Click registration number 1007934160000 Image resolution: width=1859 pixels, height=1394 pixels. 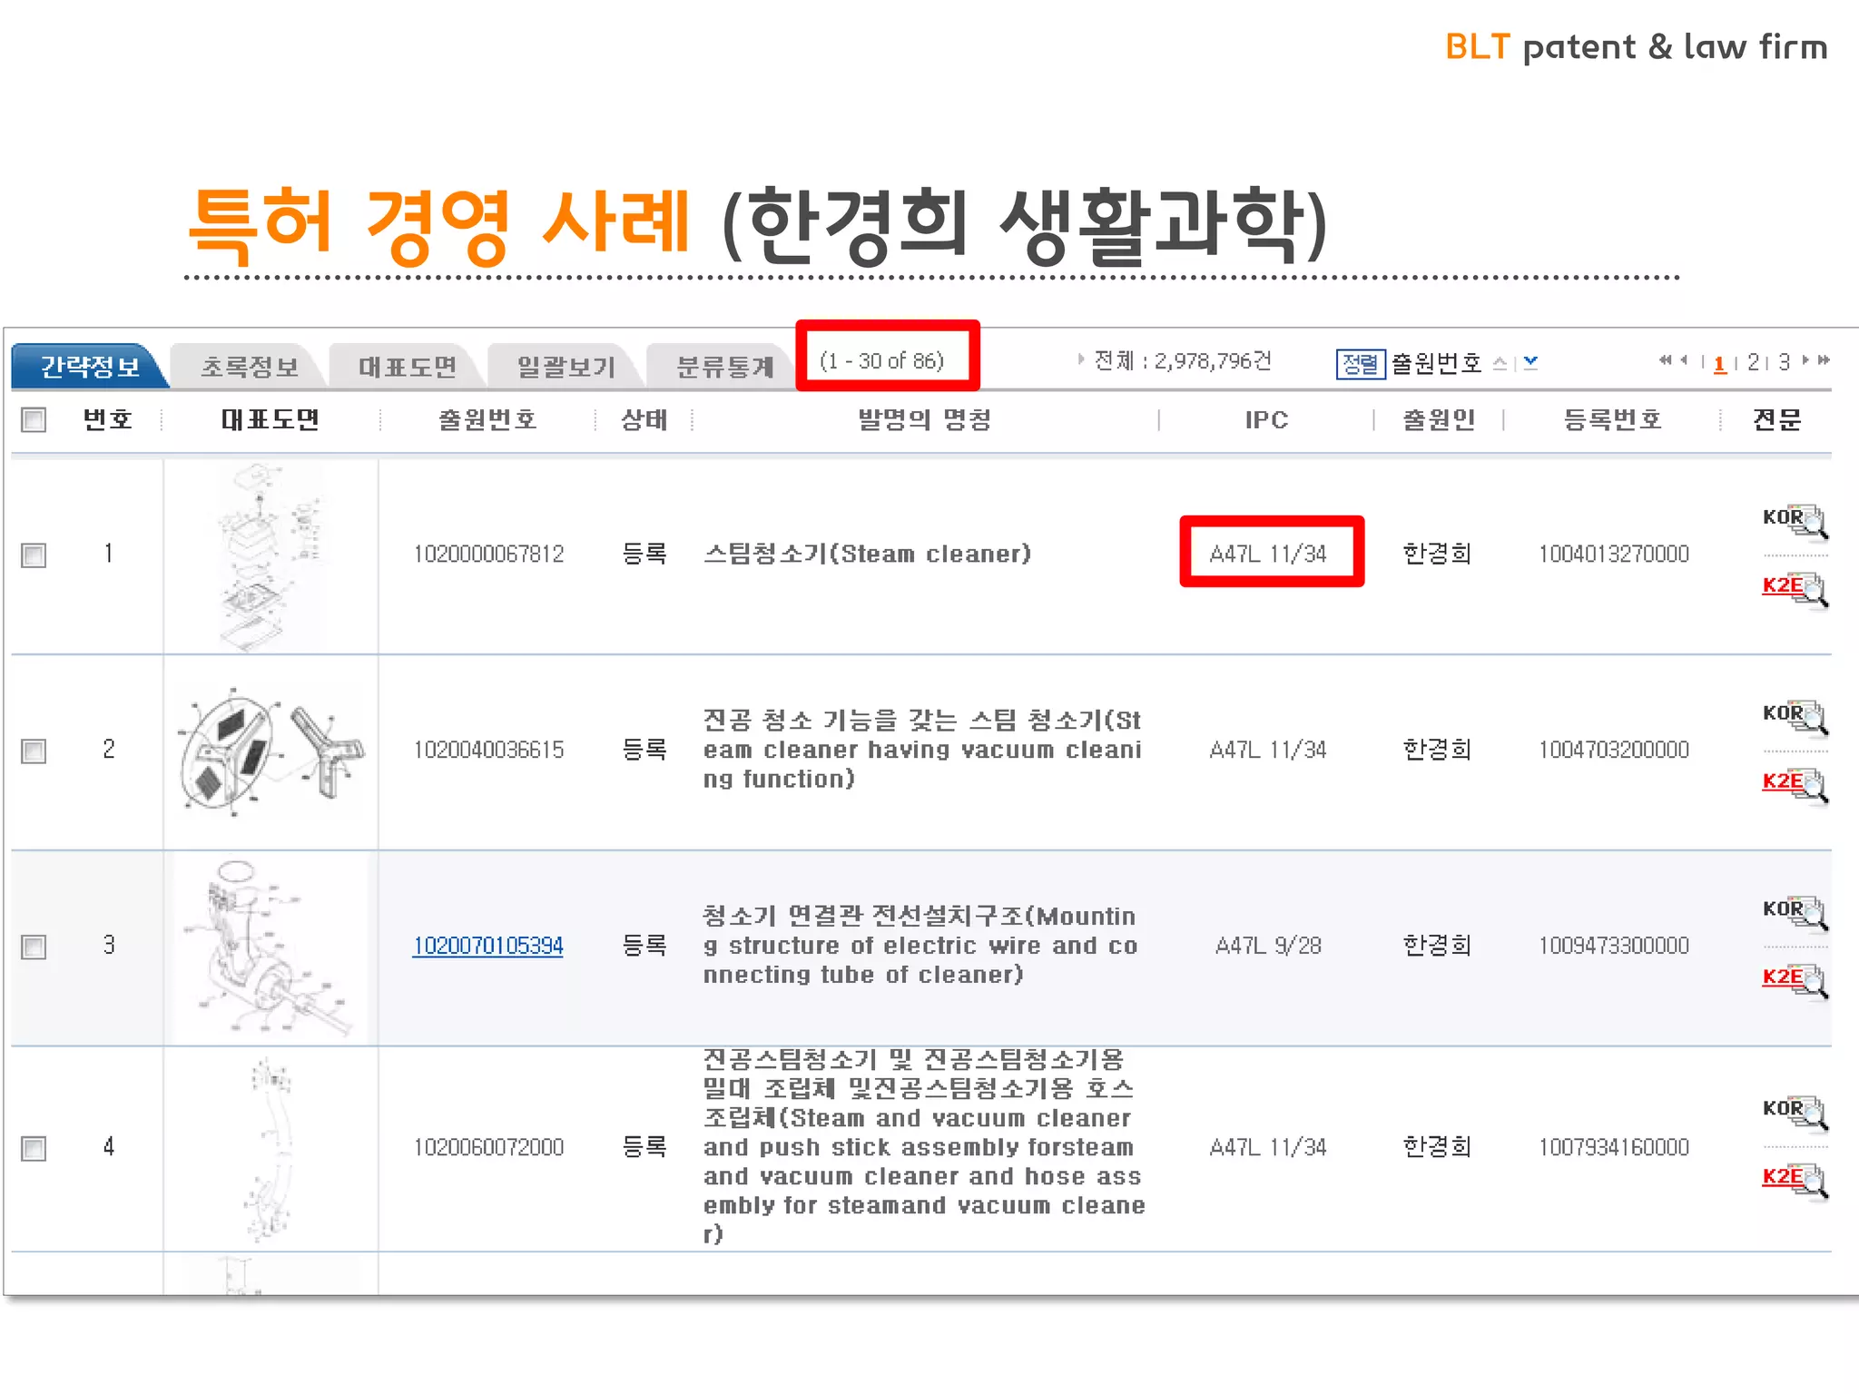pos(1613,1147)
